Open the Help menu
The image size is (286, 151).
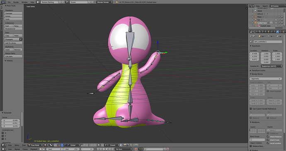point(32,2)
